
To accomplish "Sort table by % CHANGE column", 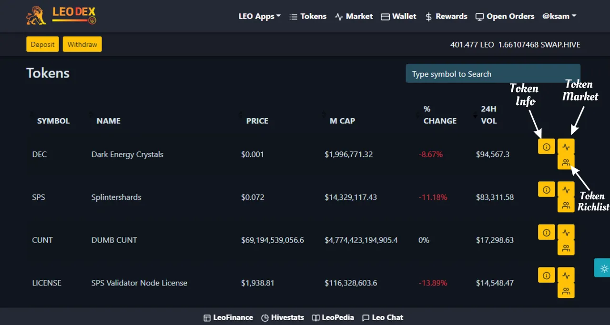I will (x=440, y=115).
